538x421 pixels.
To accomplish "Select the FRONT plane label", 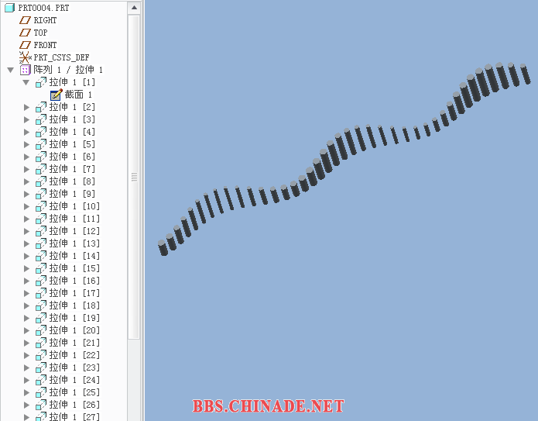I will pos(45,45).
